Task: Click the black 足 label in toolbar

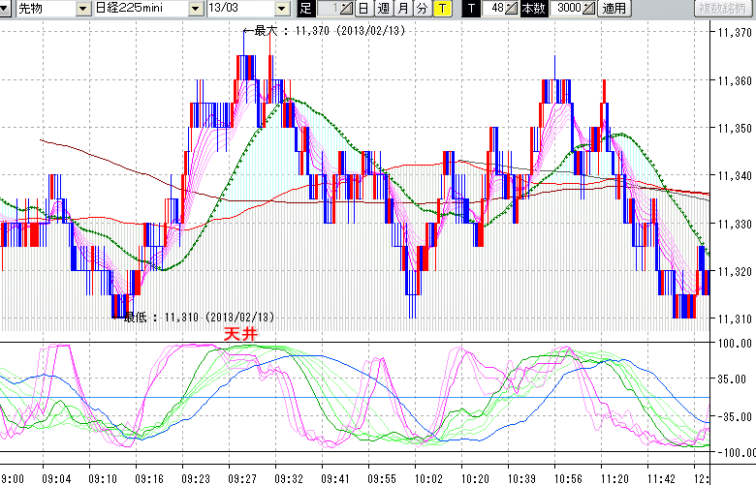Action: [305, 9]
